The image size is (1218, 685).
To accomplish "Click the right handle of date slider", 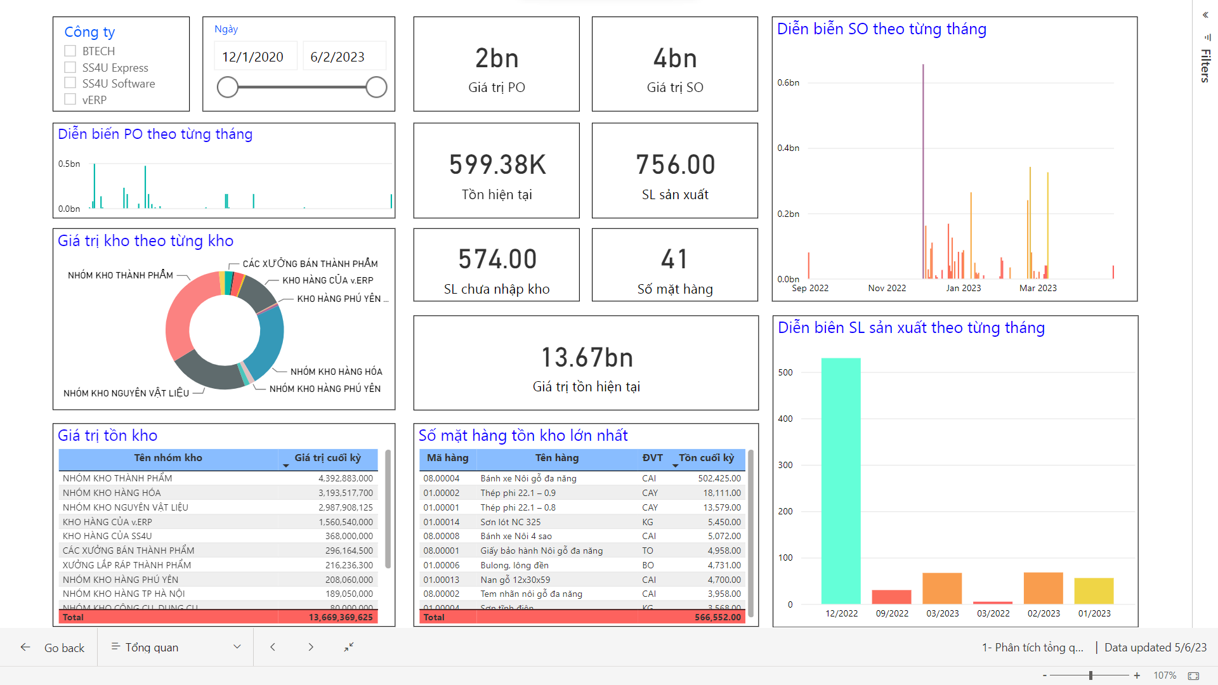I will pyautogui.click(x=376, y=88).
